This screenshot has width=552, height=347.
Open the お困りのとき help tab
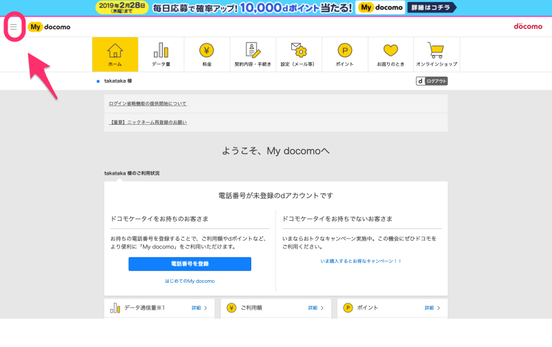pyautogui.click(x=391, y=54)
